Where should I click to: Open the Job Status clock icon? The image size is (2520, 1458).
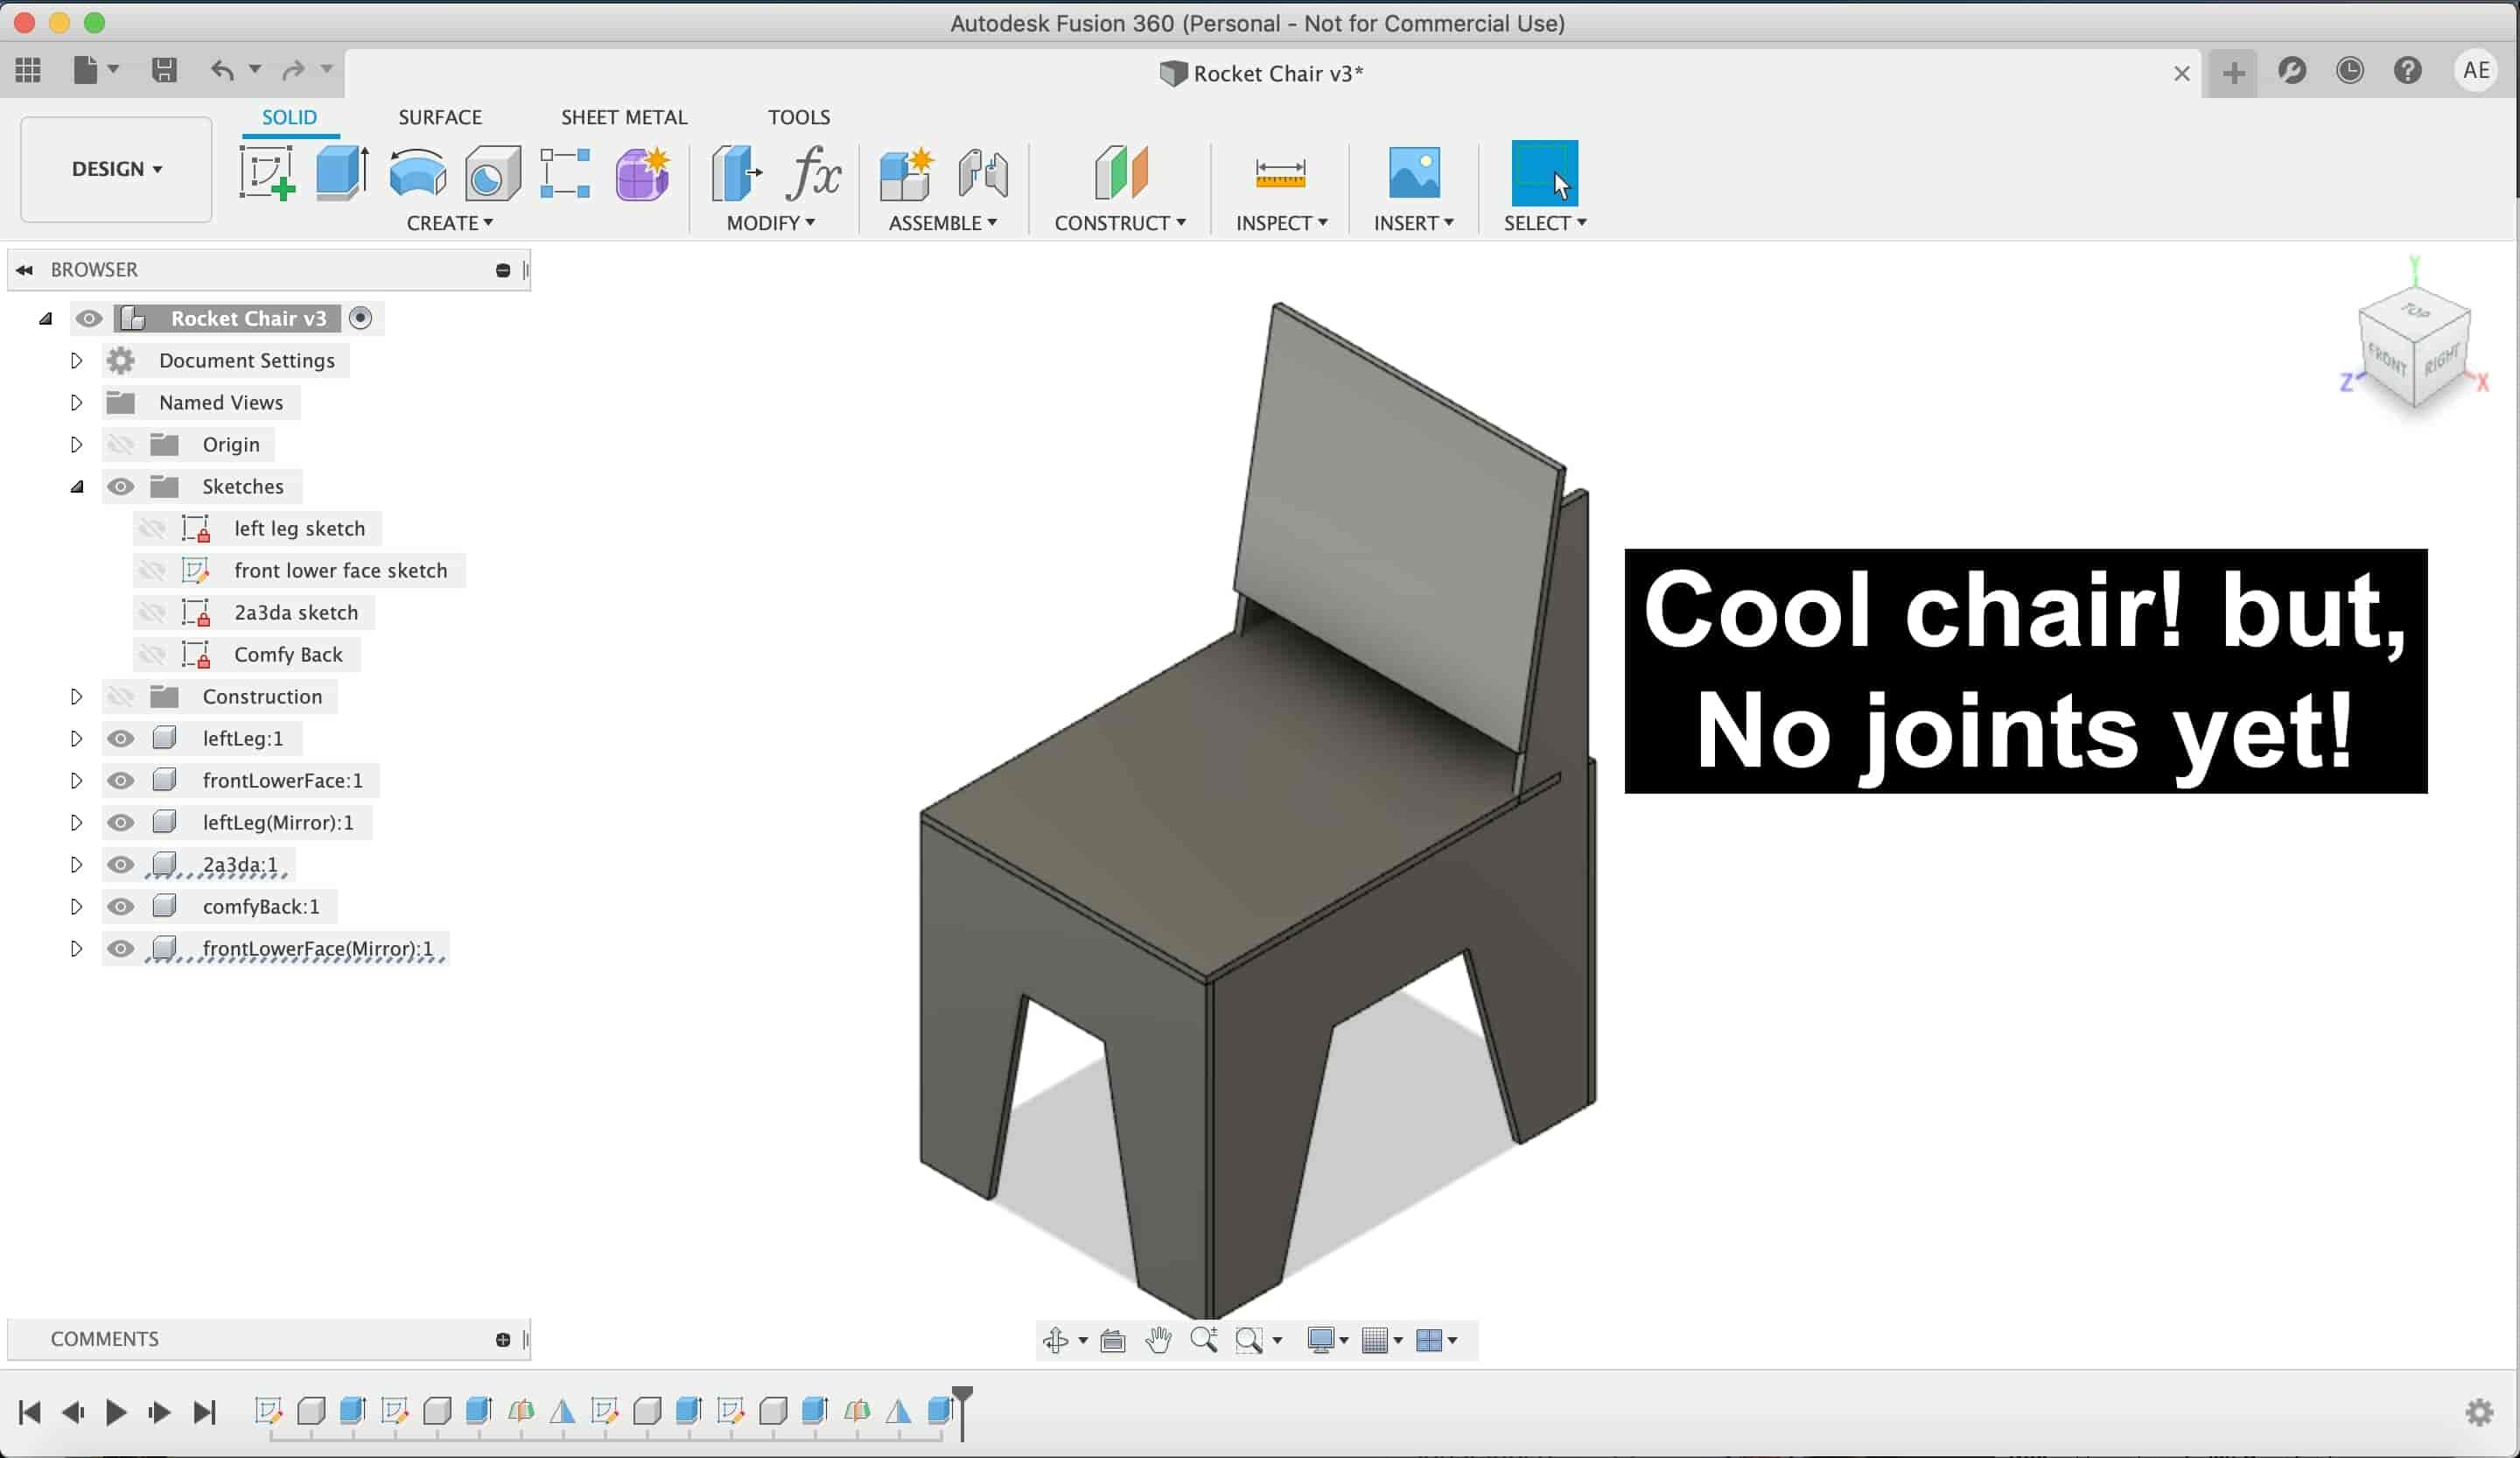pos(2350,70)
